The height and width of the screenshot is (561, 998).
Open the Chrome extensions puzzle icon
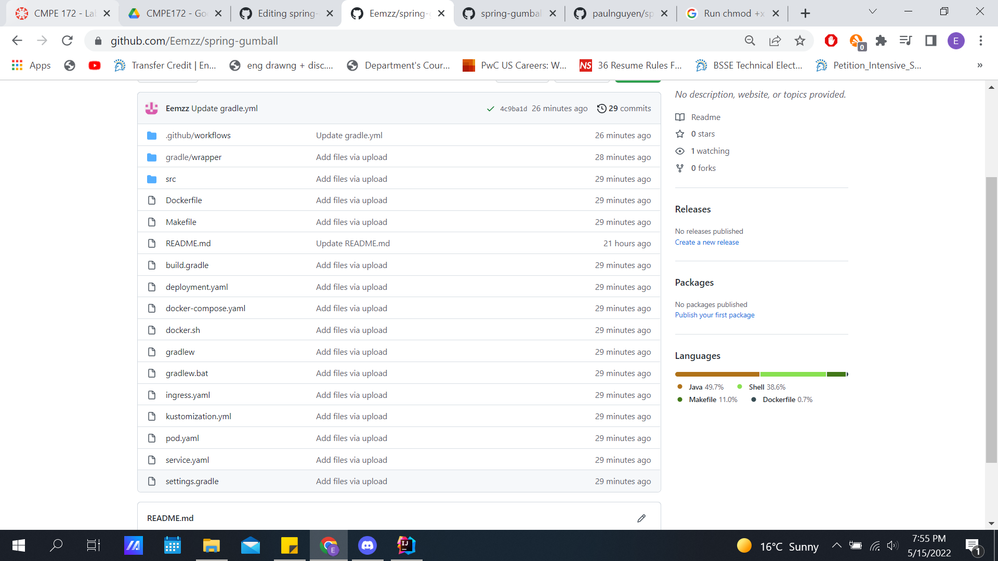click(881, 41)
